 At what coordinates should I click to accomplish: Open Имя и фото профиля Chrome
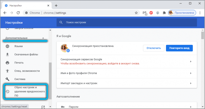[x=127, y=73]
